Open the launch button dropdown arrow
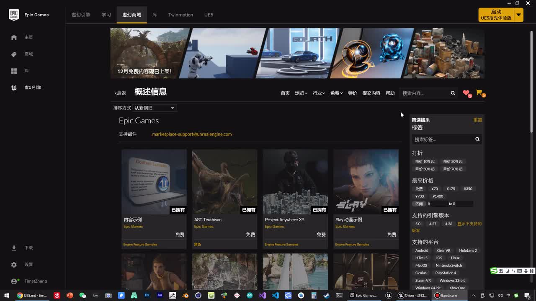 click(x=519, y=15)
